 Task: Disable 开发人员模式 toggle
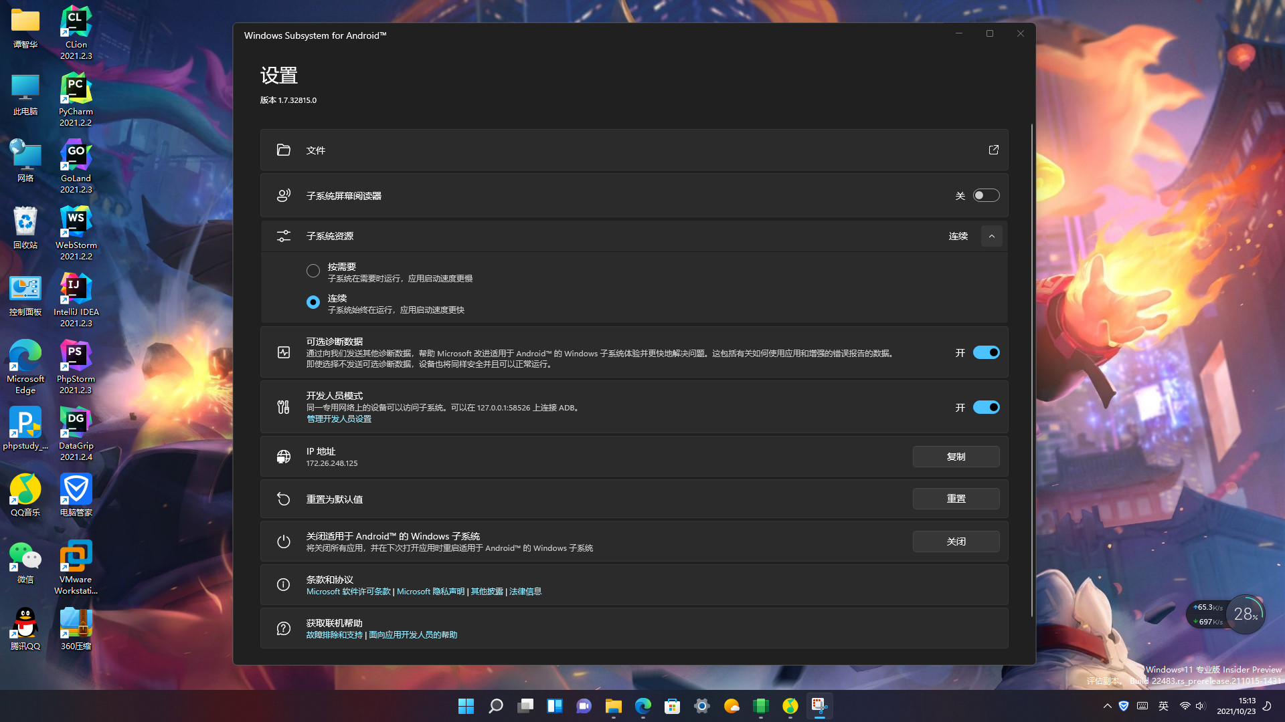[x=986, y=407]
